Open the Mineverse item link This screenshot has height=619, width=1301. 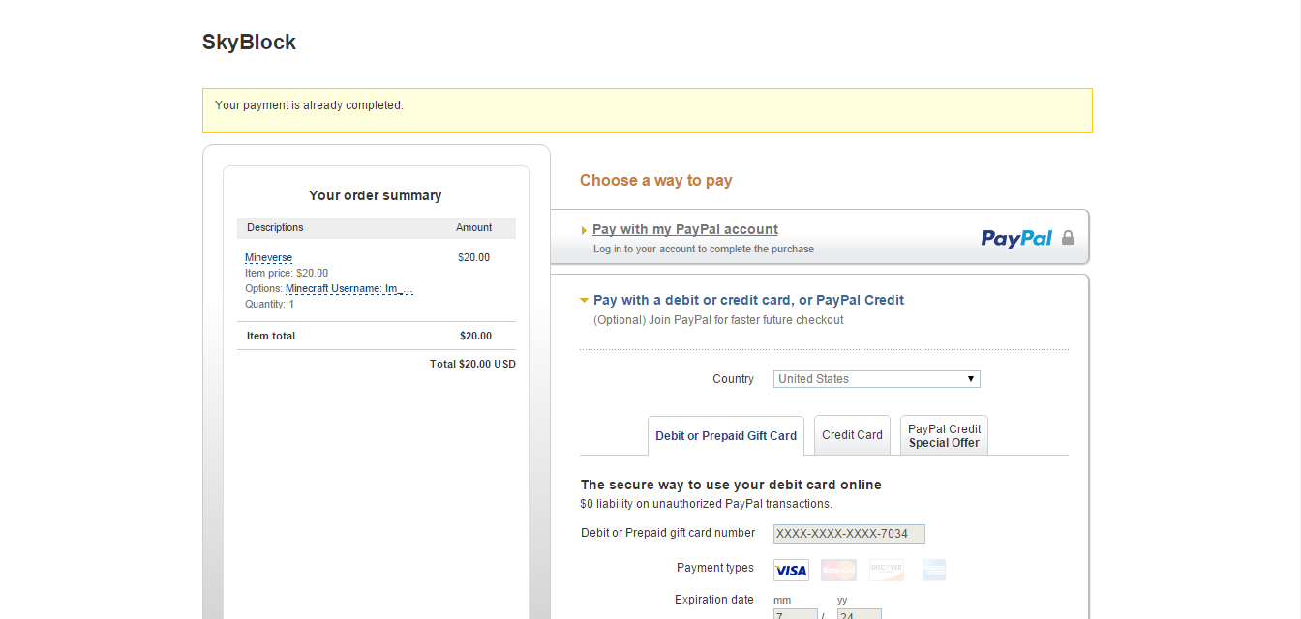(x=268, y=258)
